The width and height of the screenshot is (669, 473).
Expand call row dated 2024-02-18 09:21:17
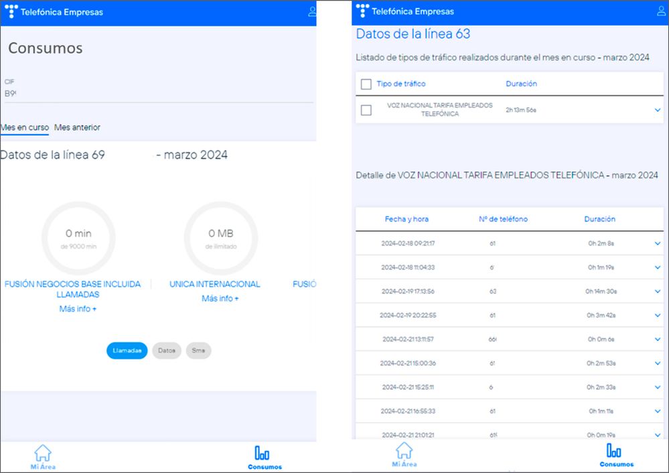point(657,243)
